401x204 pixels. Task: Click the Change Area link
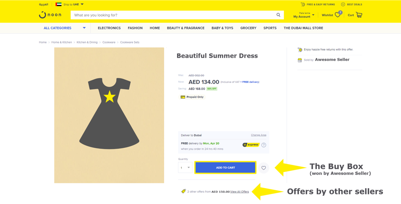258,135
